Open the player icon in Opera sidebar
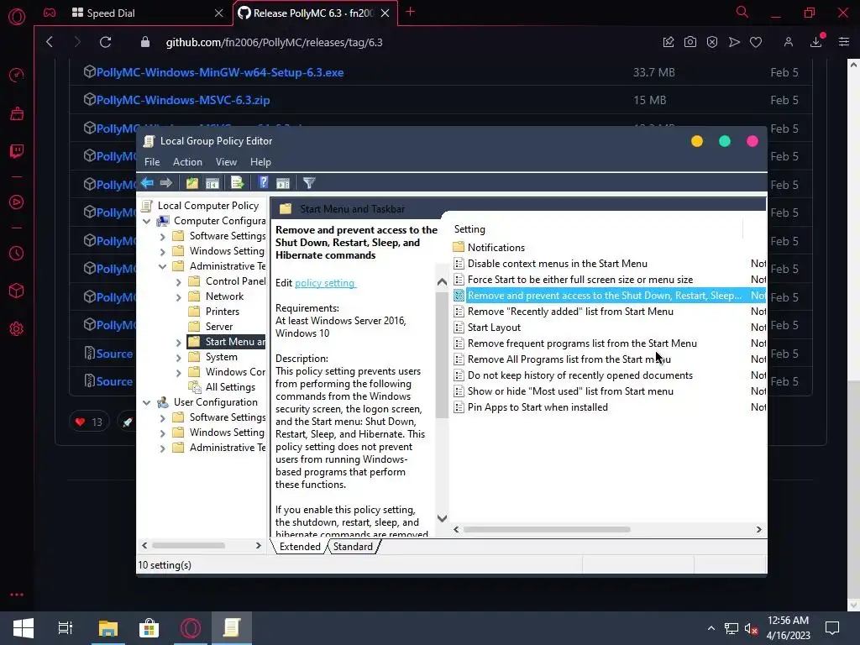This screenshot has width=860, height=645. coord(17,202)
